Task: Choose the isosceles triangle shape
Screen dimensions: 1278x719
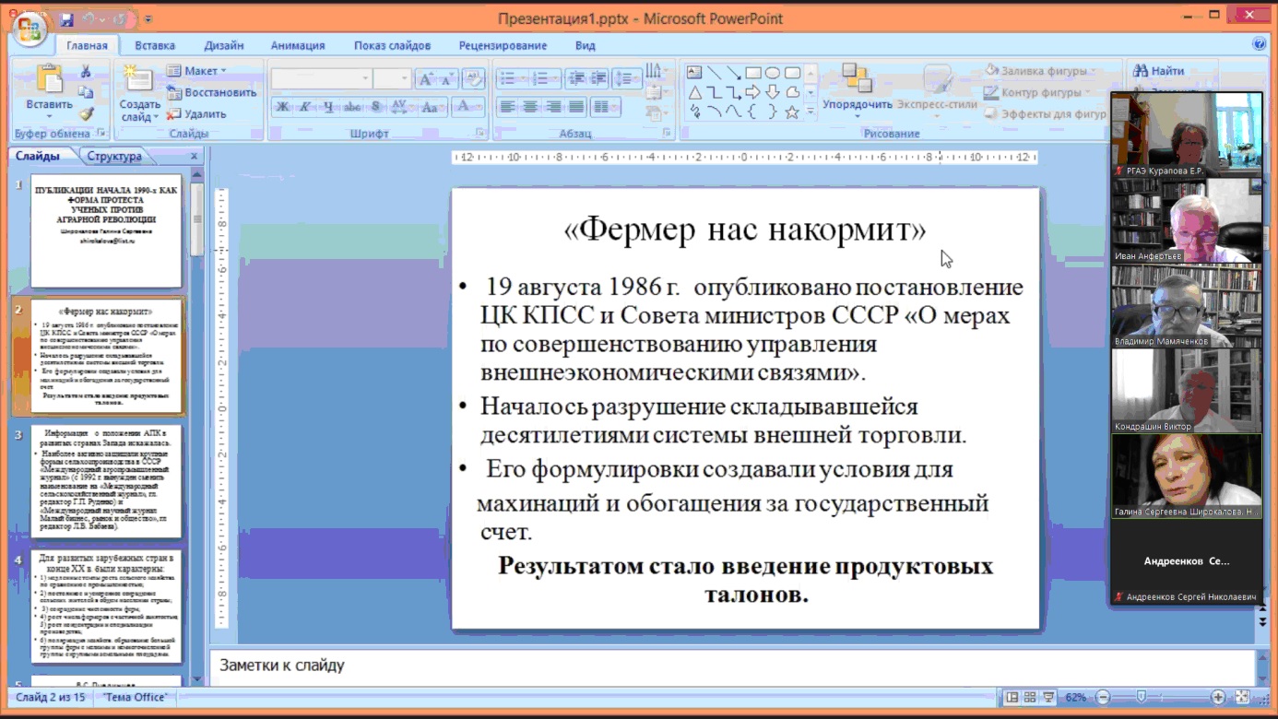Action: pos(694,92)
